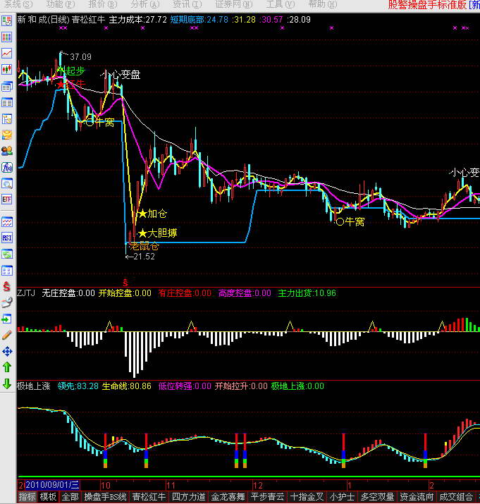Switch to 青松红牛 indicator tab
Screen dimensions: 480x504
point(149,497)
